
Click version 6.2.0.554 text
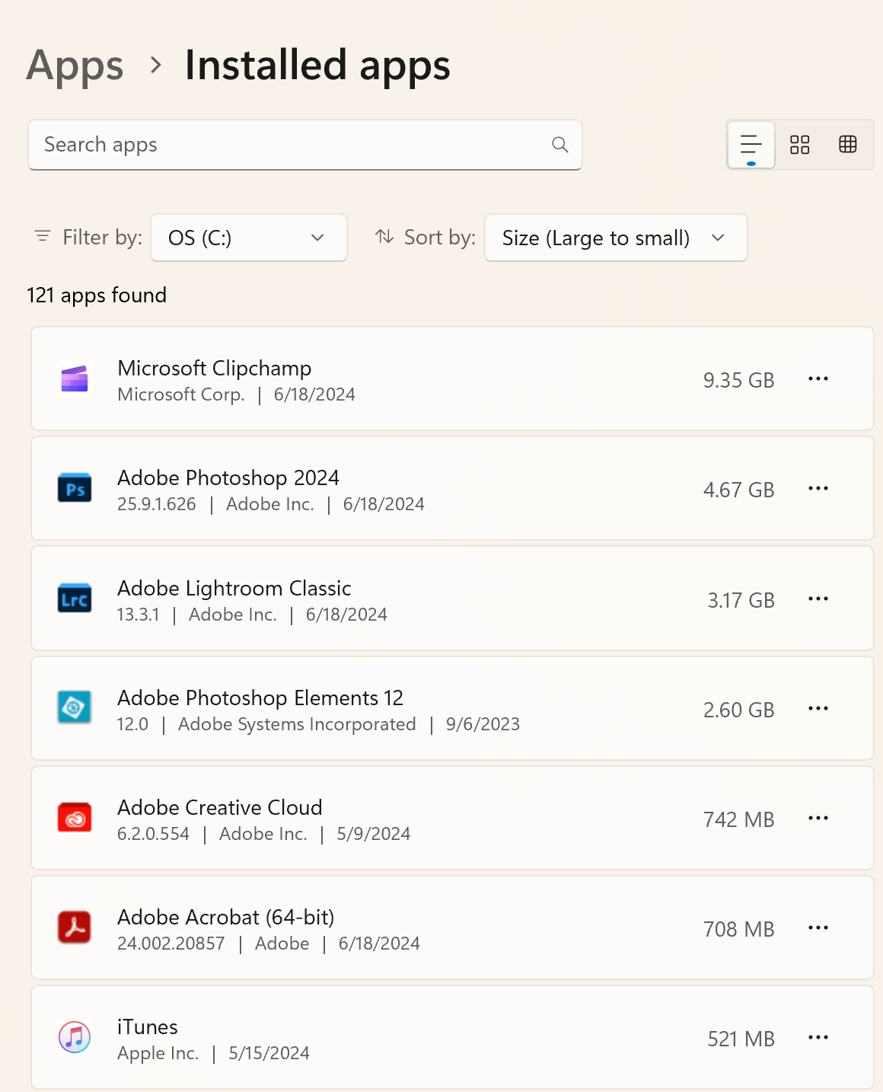153,834
